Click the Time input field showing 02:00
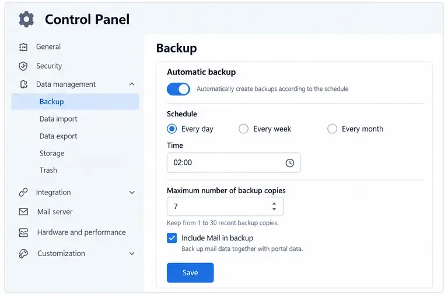Screen dimensions: 448x298 (x=233, y=162)
